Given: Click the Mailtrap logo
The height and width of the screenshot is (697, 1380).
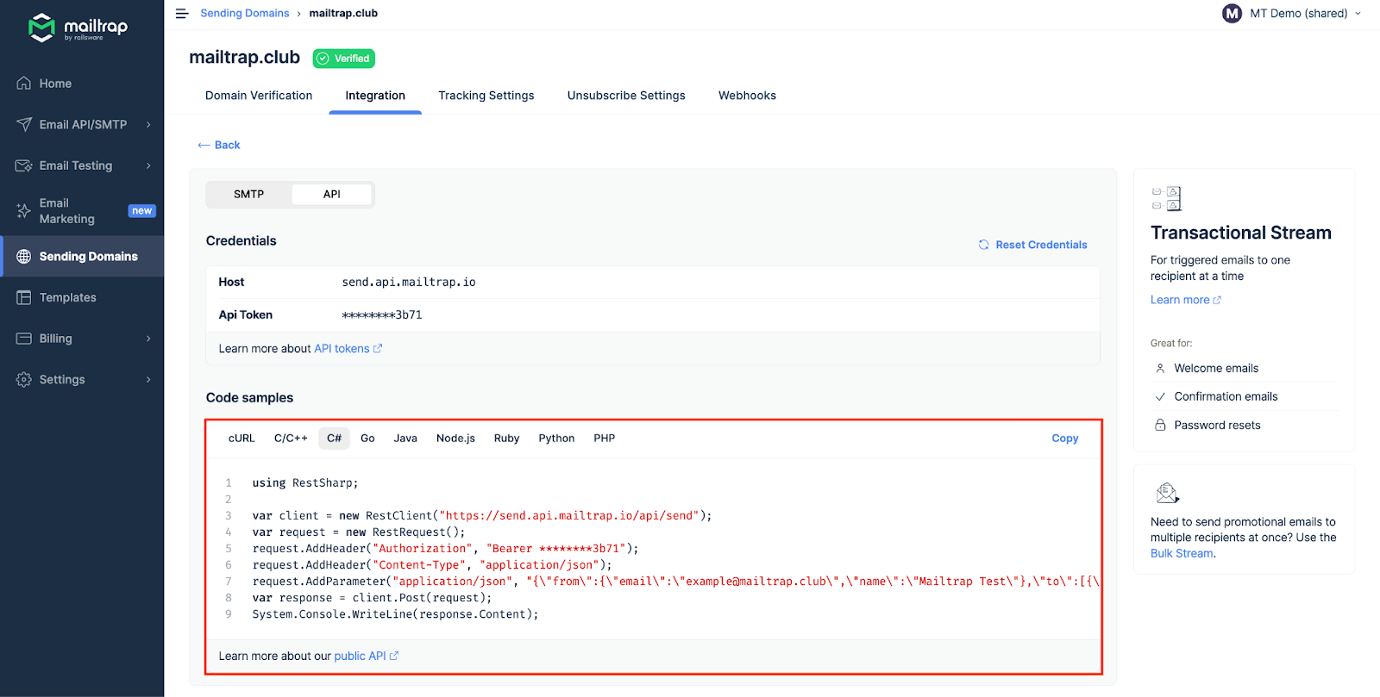Looking at the screenshot, I should point(78,28).
